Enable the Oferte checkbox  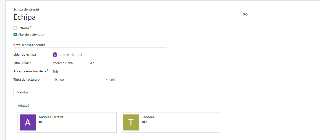[x=15, y=28]
